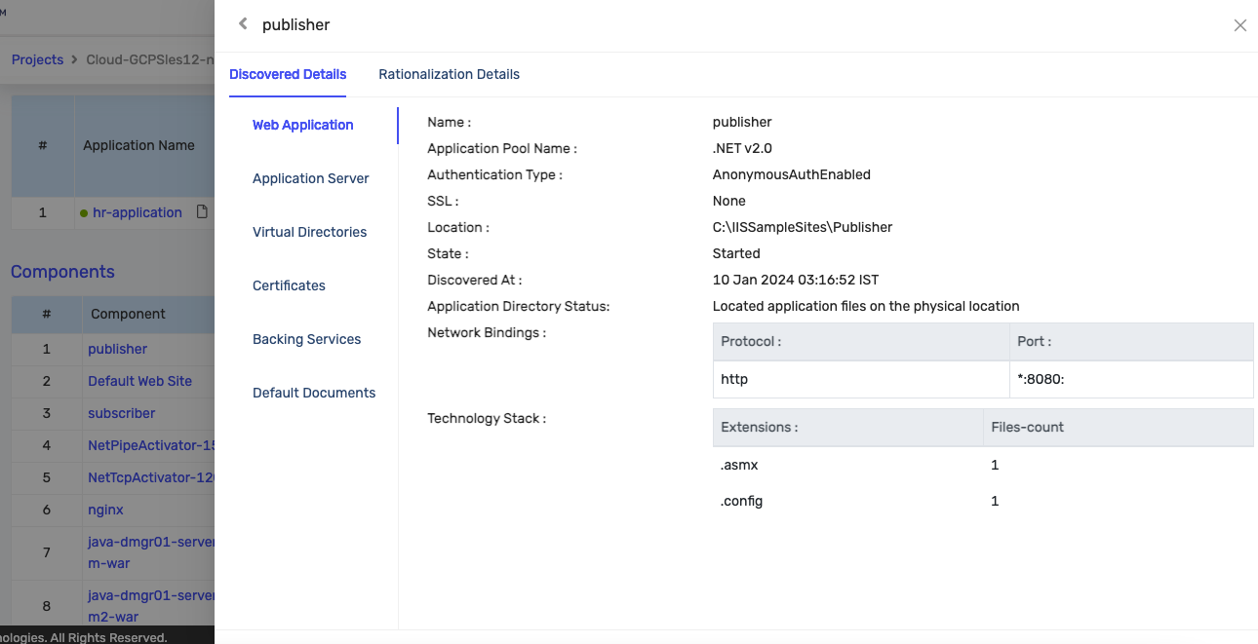Open the Web Application section
Image resolution: width=1258 pixels, height=644 pixels.
pyautogui.click(x=302, y=125)
